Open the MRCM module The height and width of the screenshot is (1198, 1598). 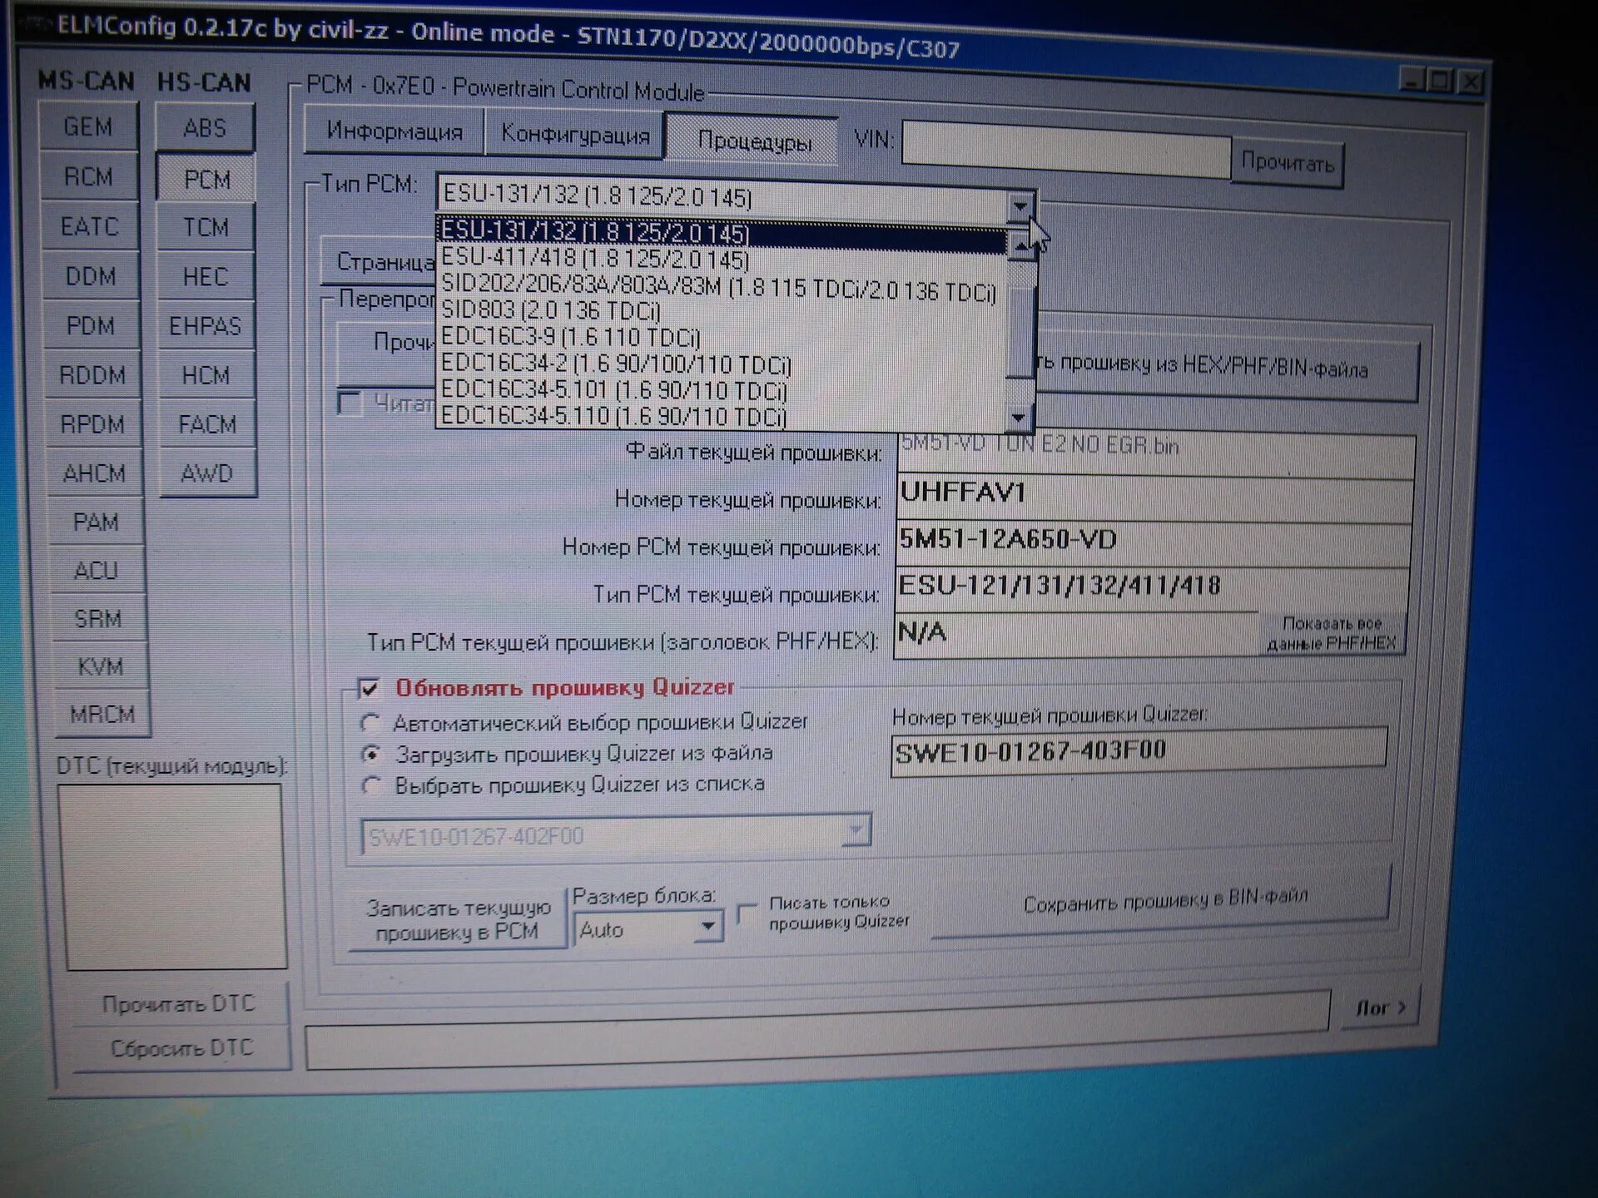102,714
